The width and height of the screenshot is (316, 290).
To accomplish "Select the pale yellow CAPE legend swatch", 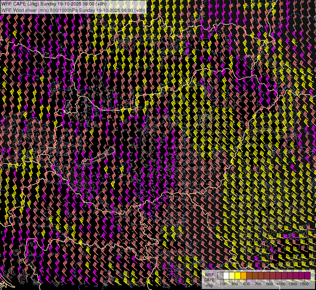I will click(x=232, y=276).
